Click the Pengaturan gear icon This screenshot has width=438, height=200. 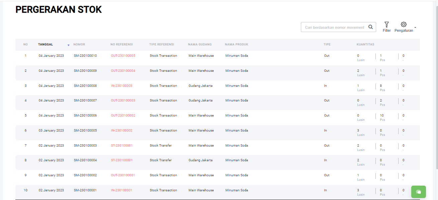[404, 24]
